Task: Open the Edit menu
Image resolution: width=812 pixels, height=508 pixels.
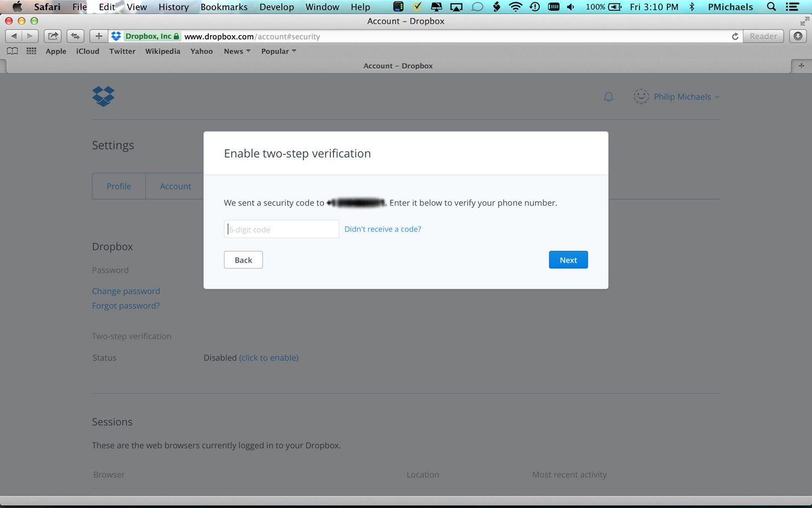Action: 107,6
